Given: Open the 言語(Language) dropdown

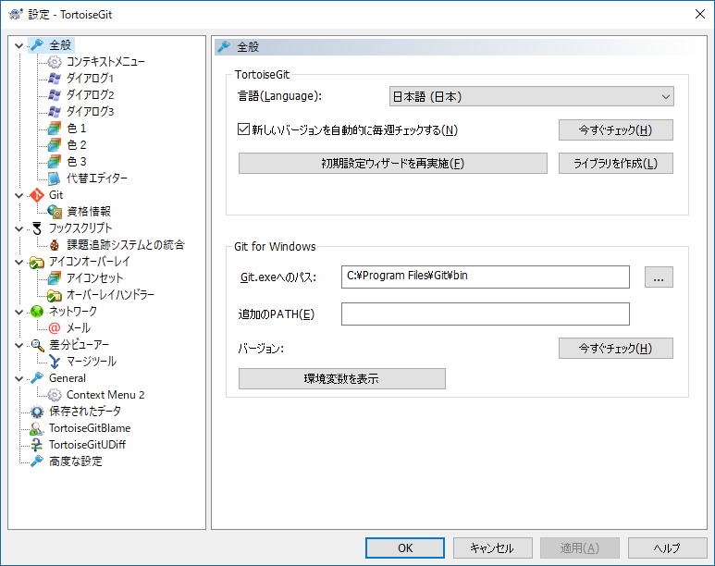Looking at the screenshot, I should (x=531, y=97).
